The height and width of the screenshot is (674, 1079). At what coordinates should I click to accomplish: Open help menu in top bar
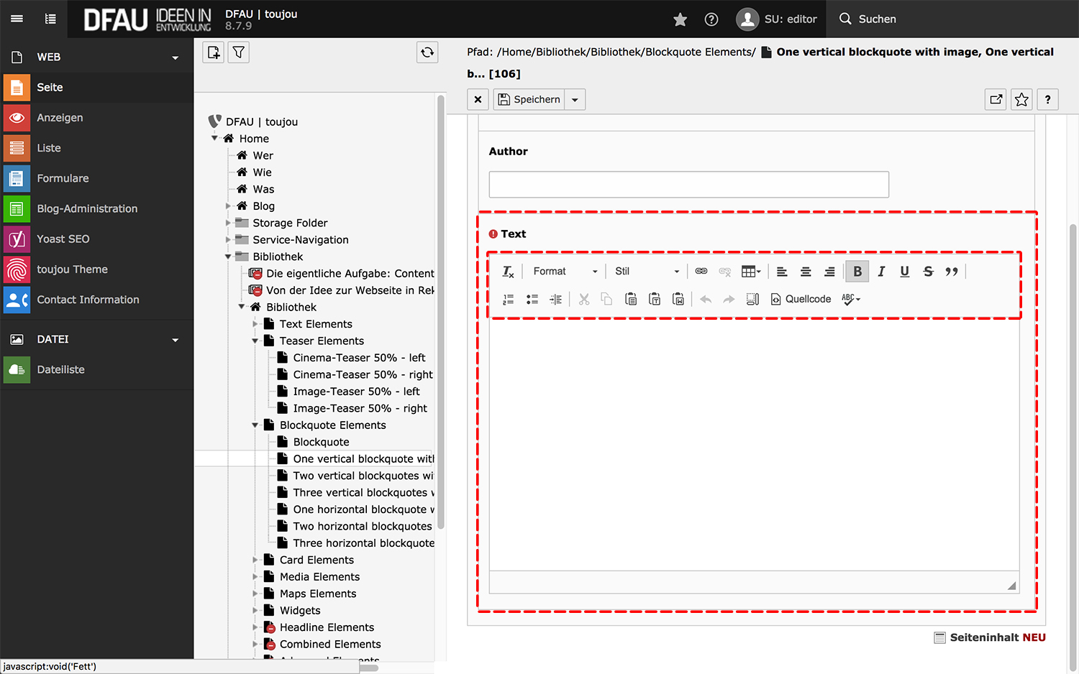711,19
